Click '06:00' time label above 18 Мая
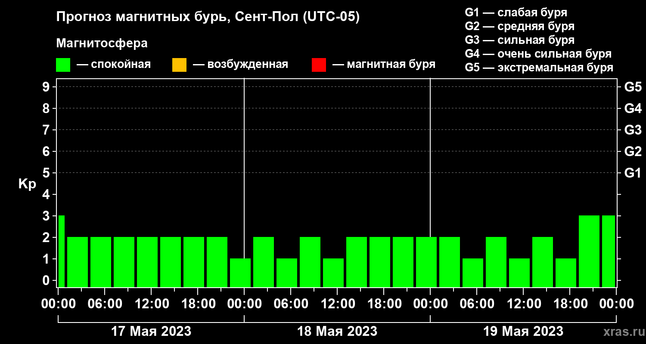This screenshot has width=646, height=344. pyautogui.click(x=291, y=304)
